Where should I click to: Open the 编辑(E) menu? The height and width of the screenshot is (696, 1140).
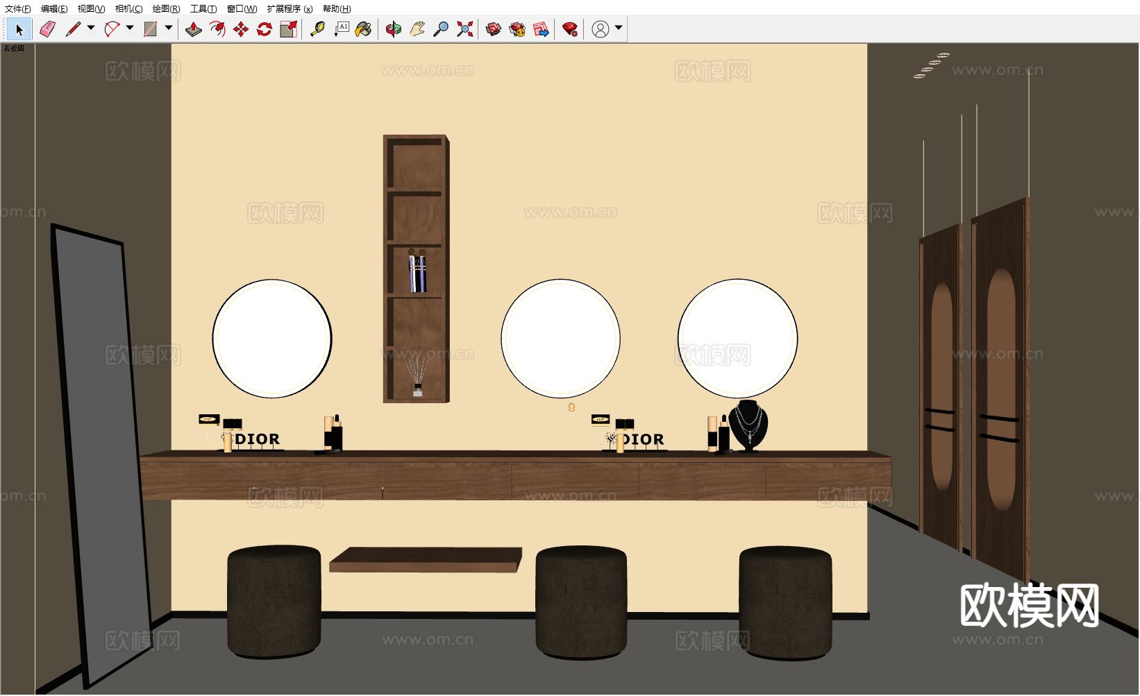tap(54, 9)
